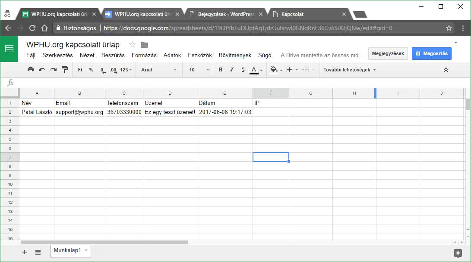Open the move-to-folder icon beside title
The image size is (471, 262).
point(145,45)
